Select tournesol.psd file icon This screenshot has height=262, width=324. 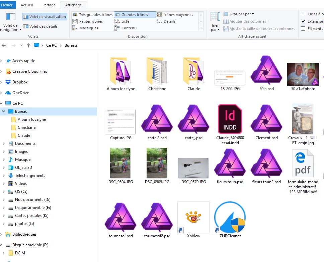120,217
